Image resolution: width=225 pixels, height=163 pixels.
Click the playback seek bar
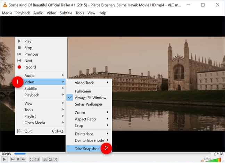point(112,154)
